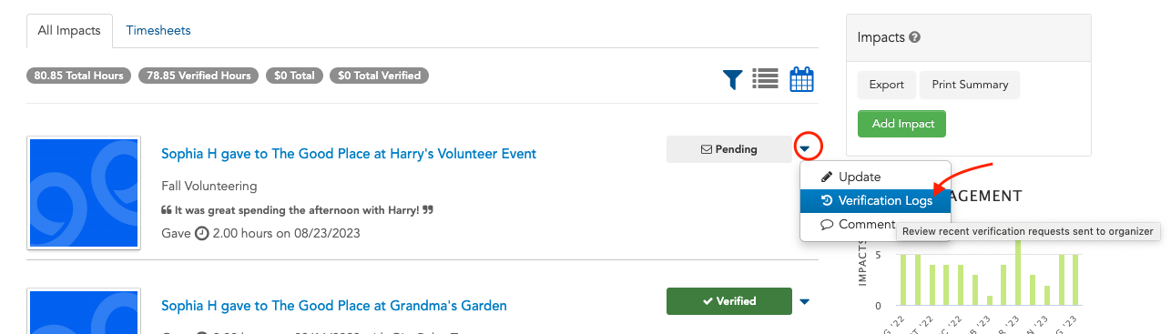1171x334 pixels.
Task: Switch to the Timesheets tab
Action: click(x=158, y=30)
